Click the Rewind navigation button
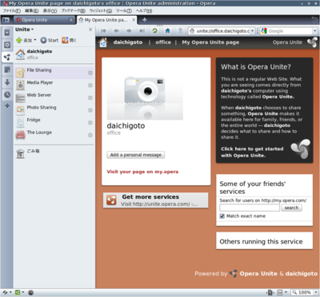 (104, 31)
